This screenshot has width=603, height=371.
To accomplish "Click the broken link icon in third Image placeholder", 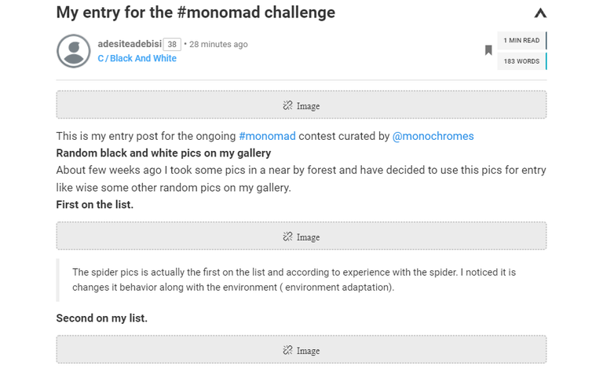I will (x=287, y=351).
